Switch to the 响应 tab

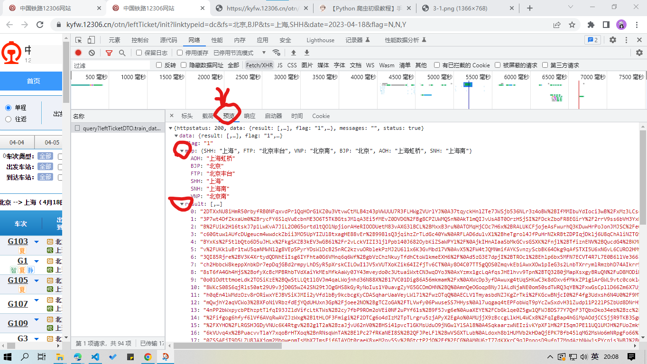tap(250, 116)
